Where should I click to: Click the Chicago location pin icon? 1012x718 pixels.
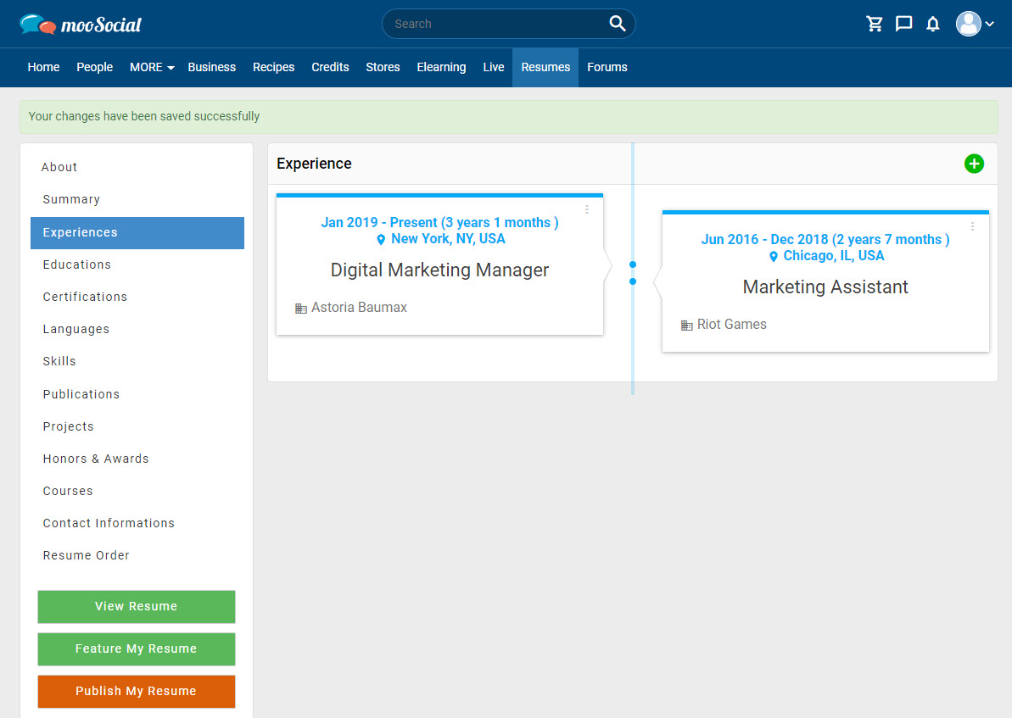[773, 256]
